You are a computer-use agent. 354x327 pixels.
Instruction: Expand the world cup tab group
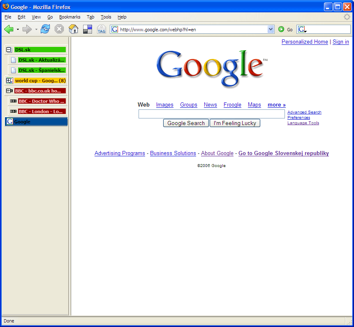[x=9, y=81]
